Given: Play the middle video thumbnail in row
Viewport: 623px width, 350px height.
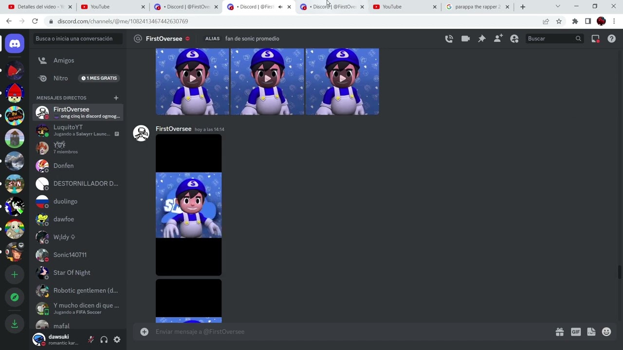Looking at the screenshot, I should [267, 81].
